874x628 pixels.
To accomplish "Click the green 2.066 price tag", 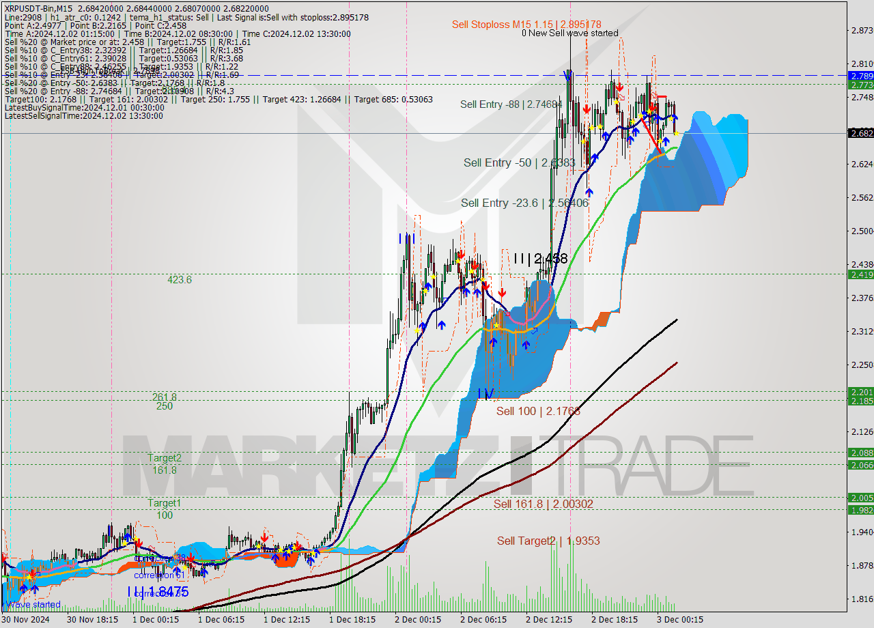I will click(x=860, y=465).
